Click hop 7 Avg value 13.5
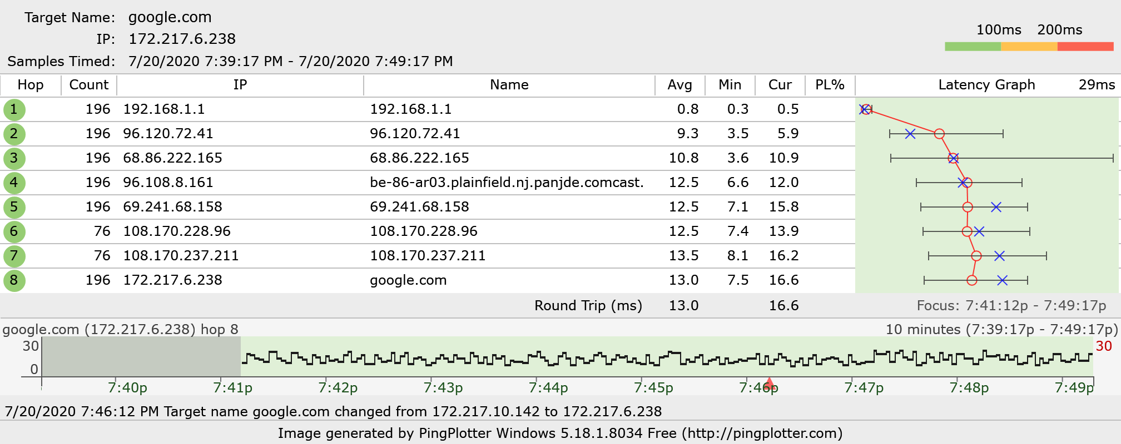 pyautogui.click(x=683, y=256)
